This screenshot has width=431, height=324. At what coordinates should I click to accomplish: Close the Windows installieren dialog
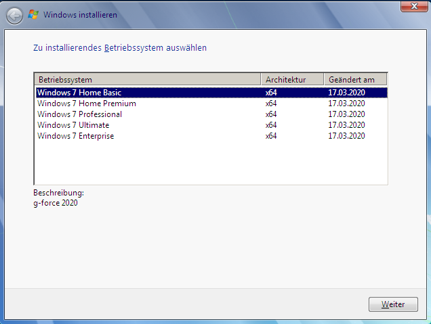point(414,6)
